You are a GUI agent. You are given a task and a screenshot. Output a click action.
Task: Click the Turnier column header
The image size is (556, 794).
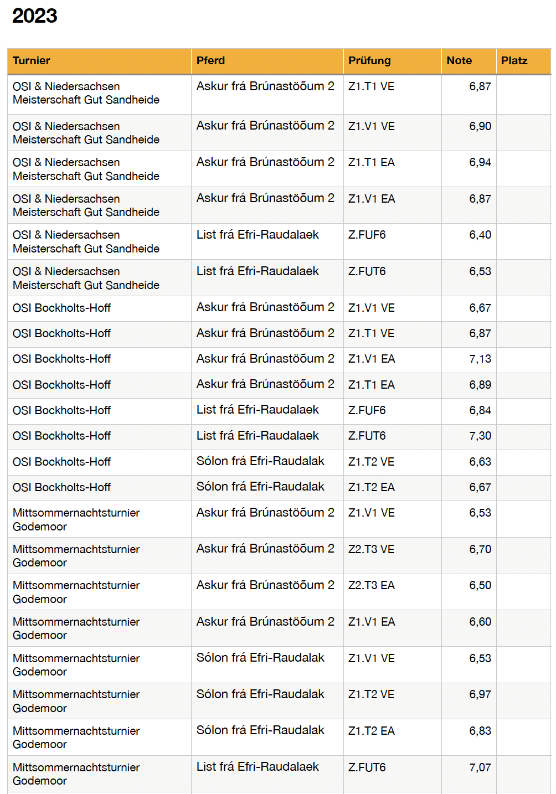click(x=32, y=61)
